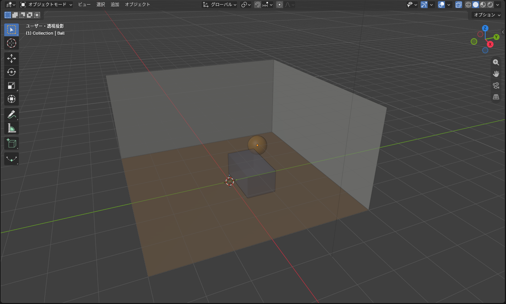This screenshot has height=304, width=506.
Task: Choose the Measure ruler tool
Action: coord(12,128)
